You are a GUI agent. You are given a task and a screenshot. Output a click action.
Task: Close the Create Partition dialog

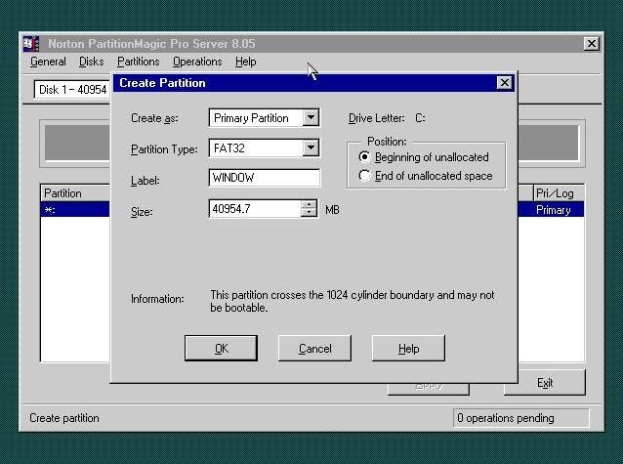click(504, 83)
